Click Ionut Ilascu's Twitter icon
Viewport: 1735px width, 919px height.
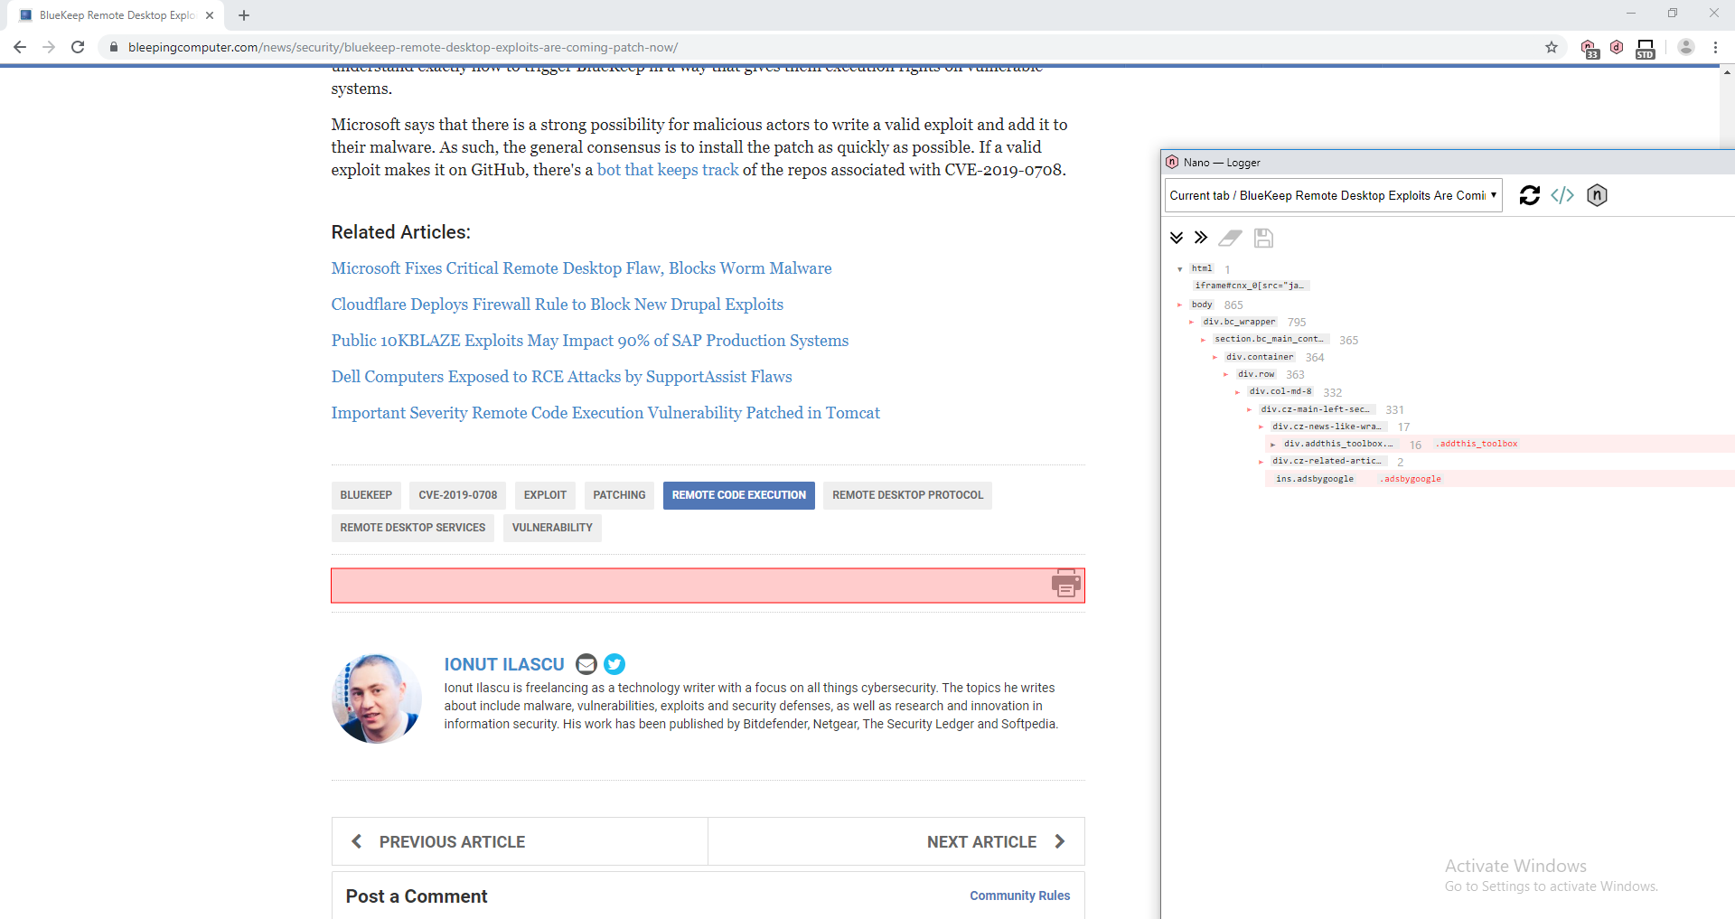point(614,664)
